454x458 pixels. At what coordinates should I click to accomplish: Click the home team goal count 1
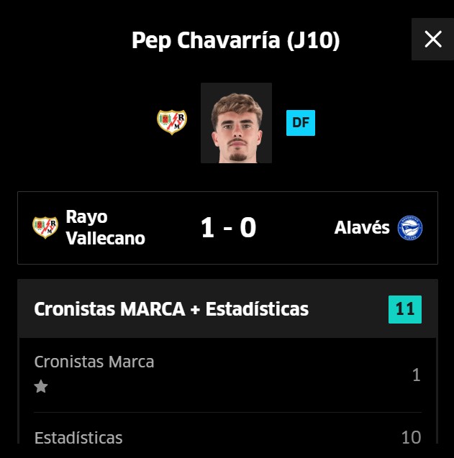[x=207, y=228]
